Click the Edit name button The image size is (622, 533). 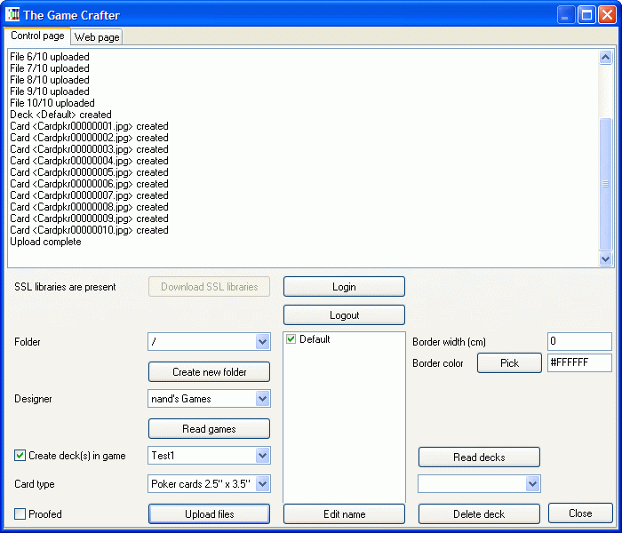pos(344,514)
